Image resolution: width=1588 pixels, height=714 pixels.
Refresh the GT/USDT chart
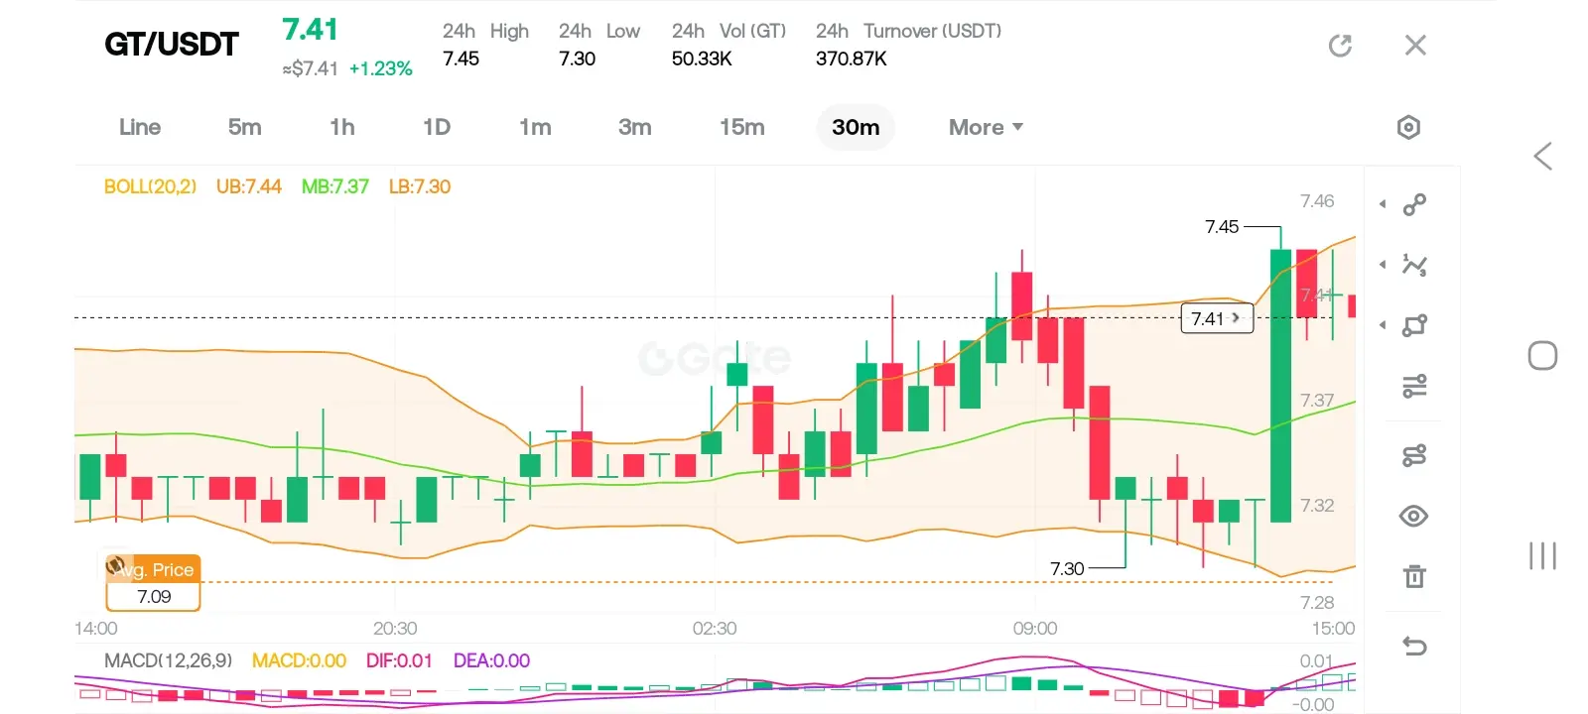[x=1340, y=46]
